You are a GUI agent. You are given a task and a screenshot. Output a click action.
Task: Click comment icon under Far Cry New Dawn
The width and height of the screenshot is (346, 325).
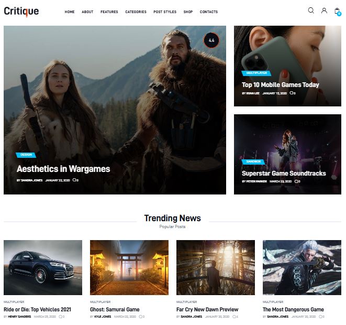(x=235, y=317)
